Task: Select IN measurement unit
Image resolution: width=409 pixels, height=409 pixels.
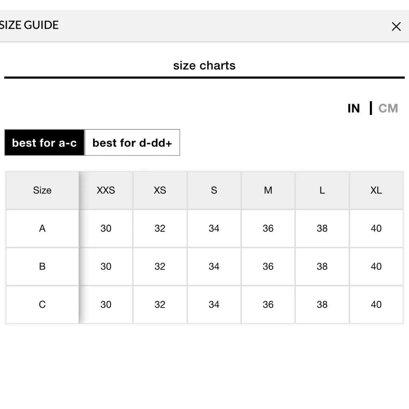Action: click(353, 108)
